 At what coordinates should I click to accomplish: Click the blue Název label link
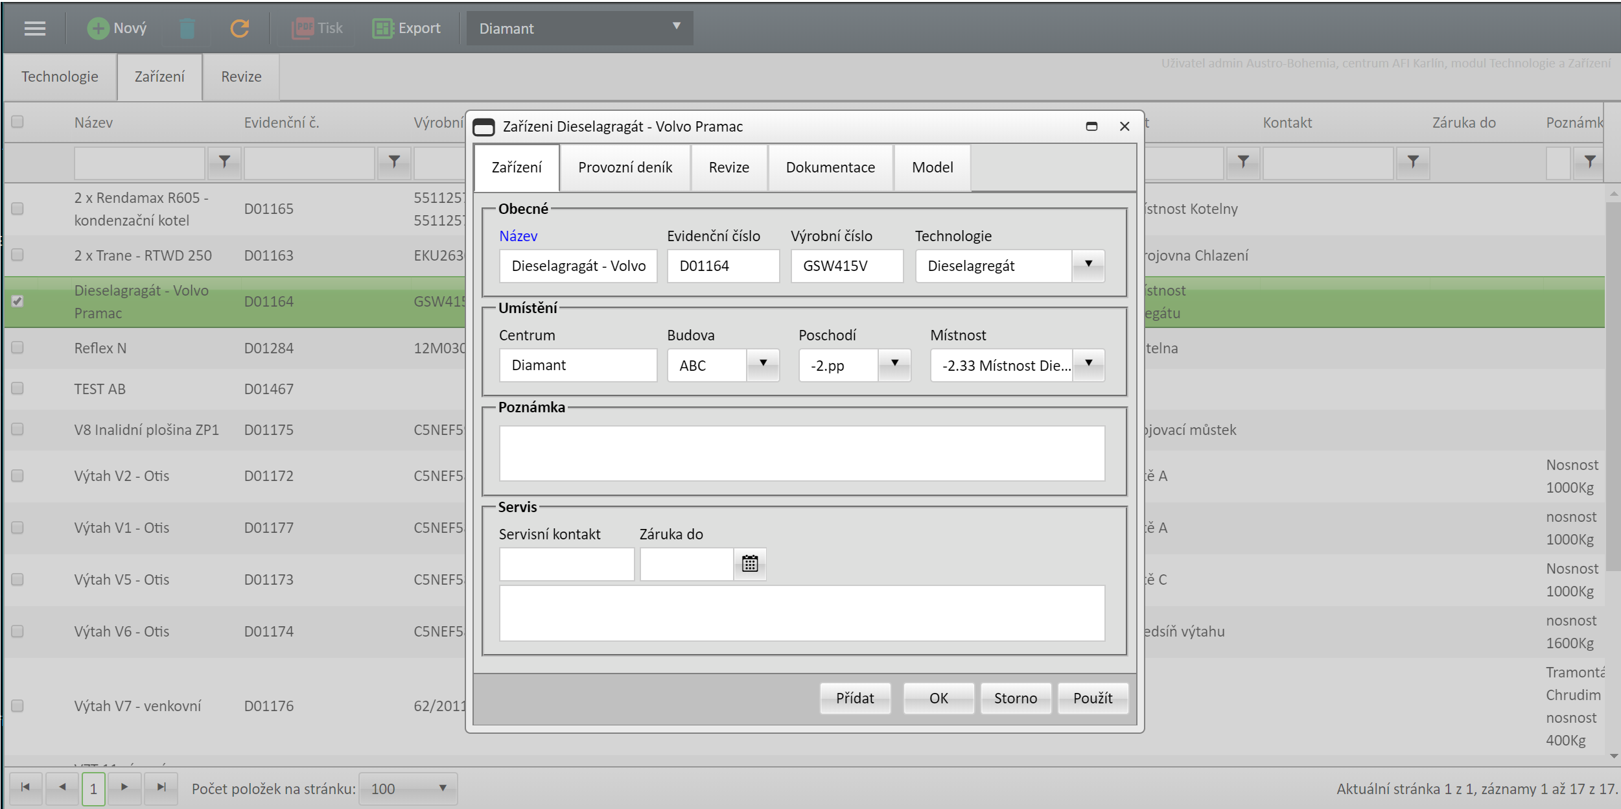pyautogui.click(x=518, y=236)
